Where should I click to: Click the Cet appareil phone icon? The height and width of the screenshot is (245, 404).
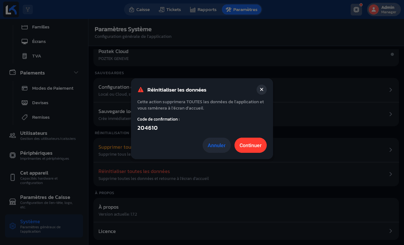13,177
